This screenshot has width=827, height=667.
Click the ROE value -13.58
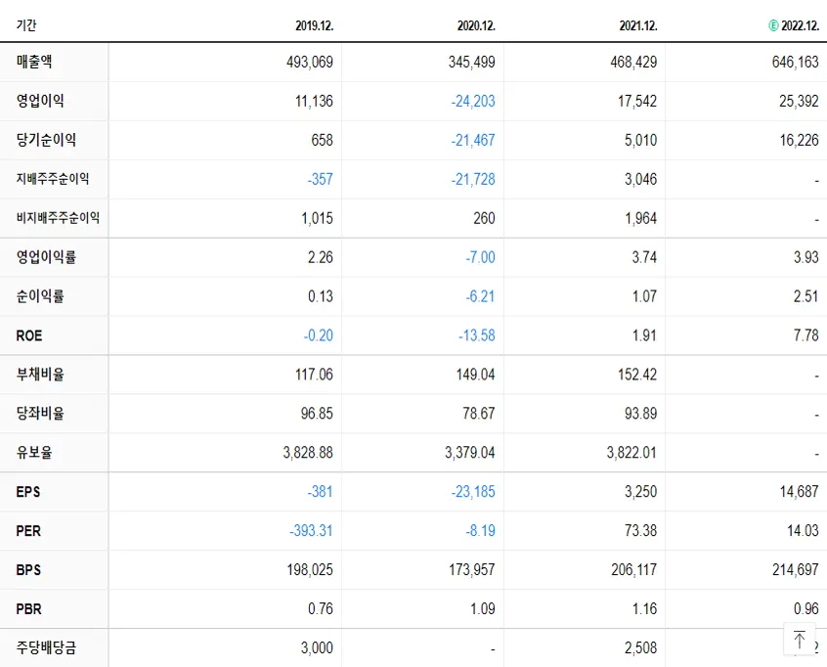(x=477, y=335)
